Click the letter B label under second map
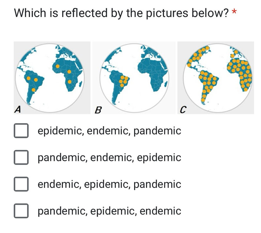 point(98,110)
